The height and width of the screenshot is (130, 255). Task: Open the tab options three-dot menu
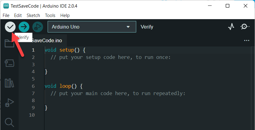[x=246, y=40]
